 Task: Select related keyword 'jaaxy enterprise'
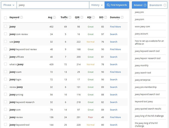tap(142, 80)
